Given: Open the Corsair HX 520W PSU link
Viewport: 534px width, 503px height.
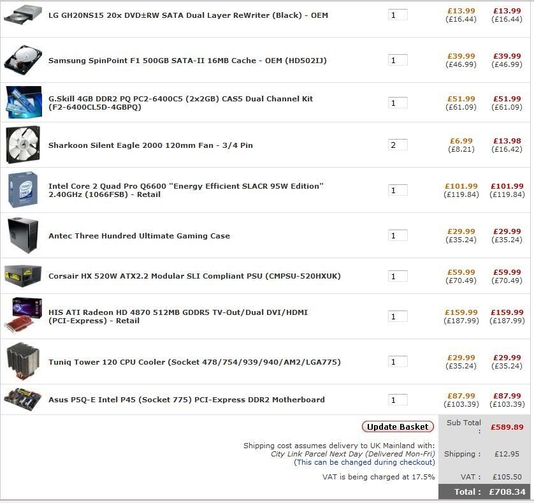Looking at the screenshot, I should click(x=194, y=276).
